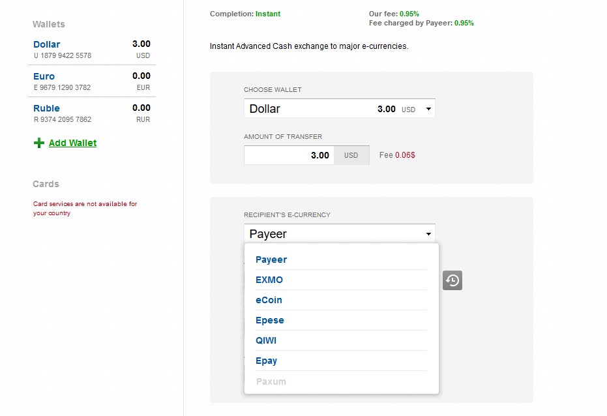The width and height of the screenshot is (607, 416).
Task: Expand the Choose Wallet dropdown arrow
Action: tap(428, 109)
